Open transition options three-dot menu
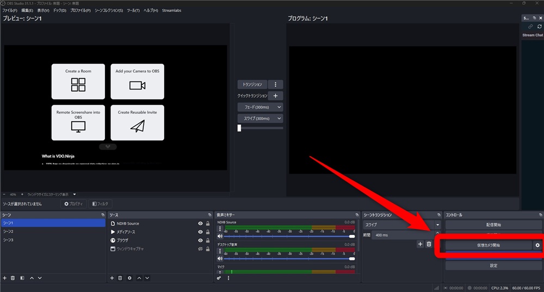 click(275, 85)
